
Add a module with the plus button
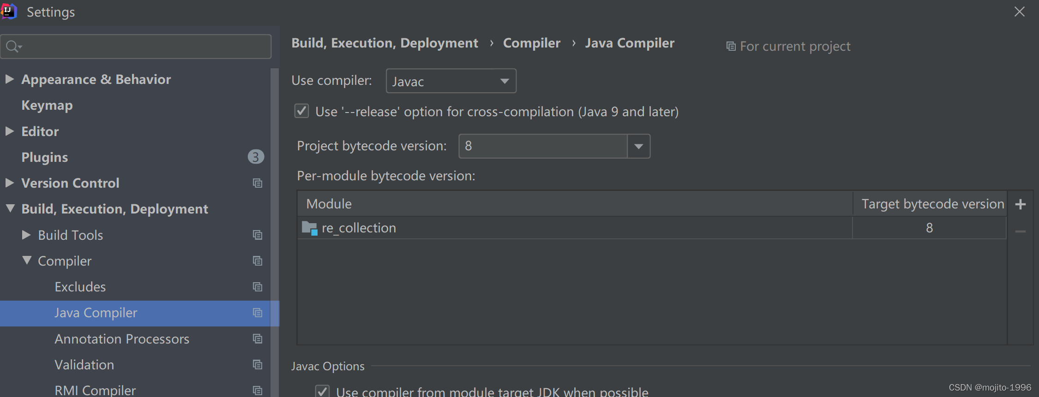[x=1021, y=204]
